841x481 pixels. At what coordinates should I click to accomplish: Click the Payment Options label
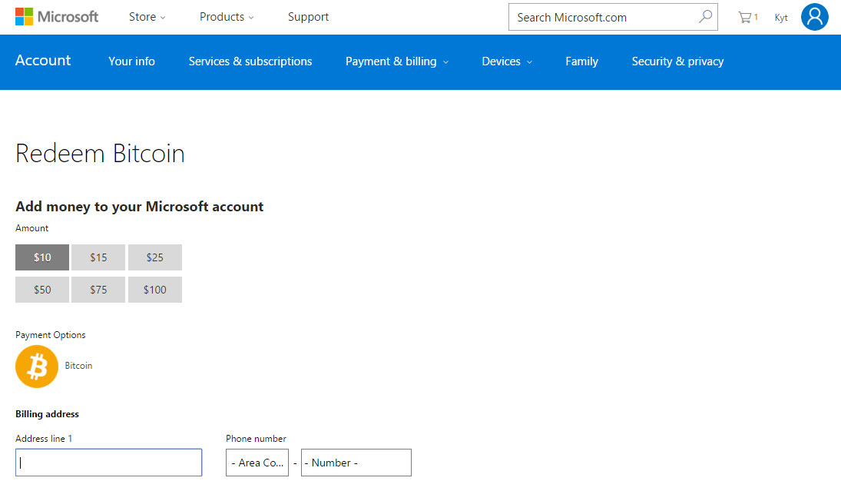(51, 335)
